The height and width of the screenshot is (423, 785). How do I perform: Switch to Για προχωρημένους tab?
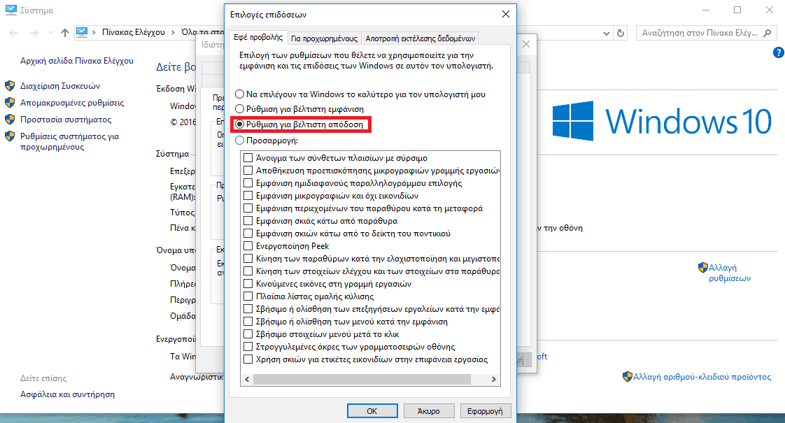(x=324, y=38)
